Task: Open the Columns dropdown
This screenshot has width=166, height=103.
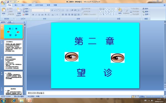Action: click(x=79, y=15)
